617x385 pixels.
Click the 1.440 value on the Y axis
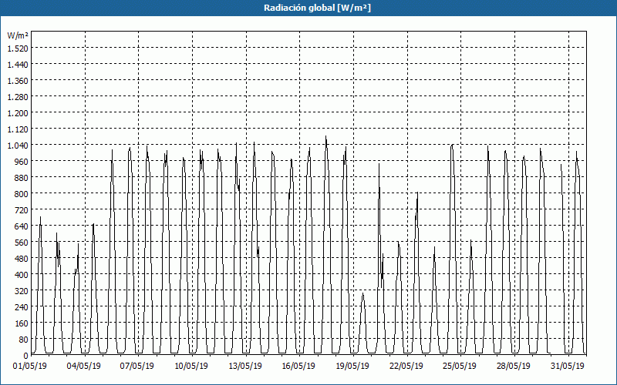[18, 65]
